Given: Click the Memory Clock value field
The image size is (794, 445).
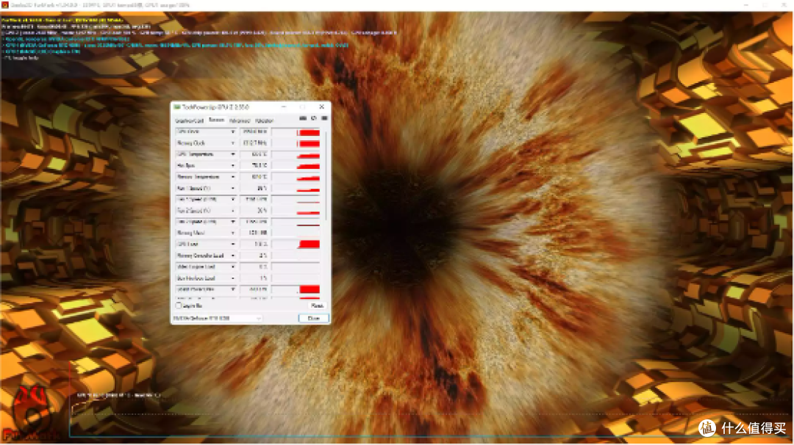Looking at the screenshot, I should pos(254,143).
